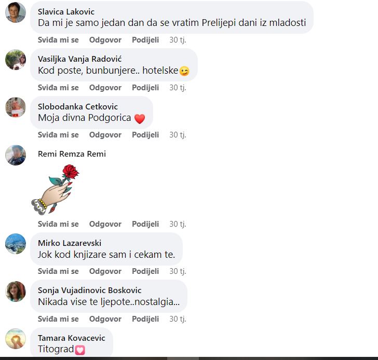Open the Slobodanka Cetkovic name link
The height and width of the screenshot is (360, 378).
78,106
